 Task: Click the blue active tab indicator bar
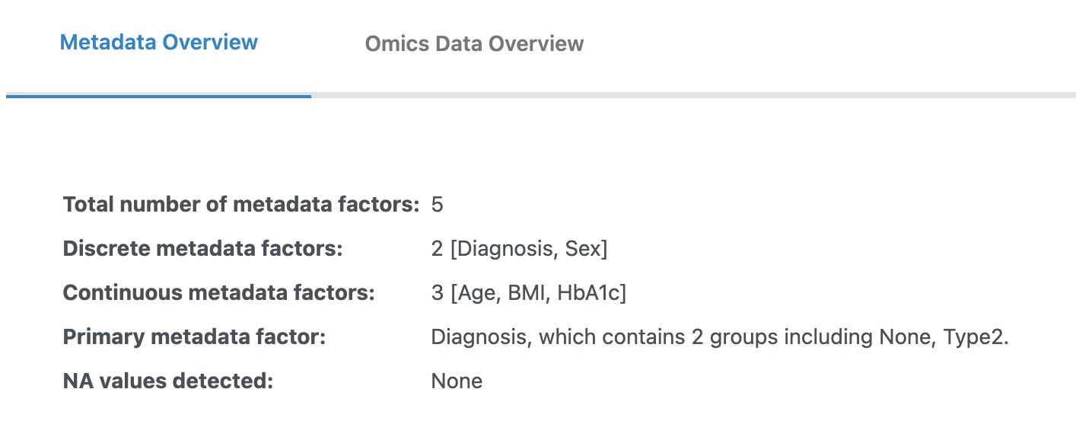[158, 97]
